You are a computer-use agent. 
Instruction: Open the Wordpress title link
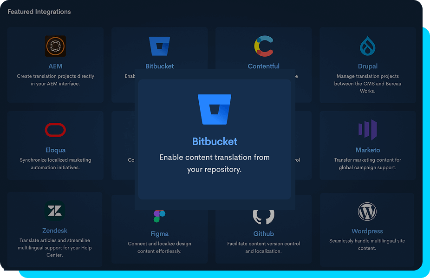[367, 231]
